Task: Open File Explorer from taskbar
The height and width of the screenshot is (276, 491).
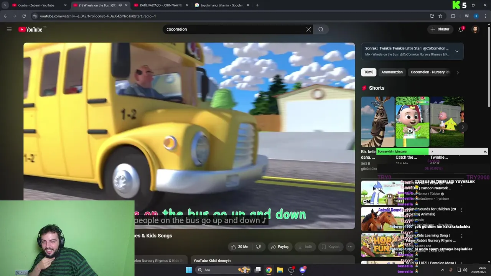Action: [x=280, y=270]
